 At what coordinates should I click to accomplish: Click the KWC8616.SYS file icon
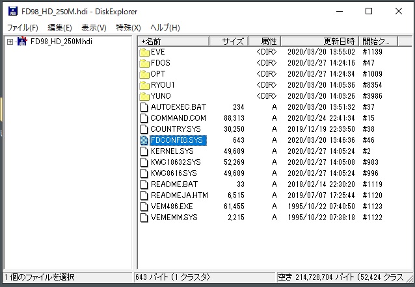point(144,173)
